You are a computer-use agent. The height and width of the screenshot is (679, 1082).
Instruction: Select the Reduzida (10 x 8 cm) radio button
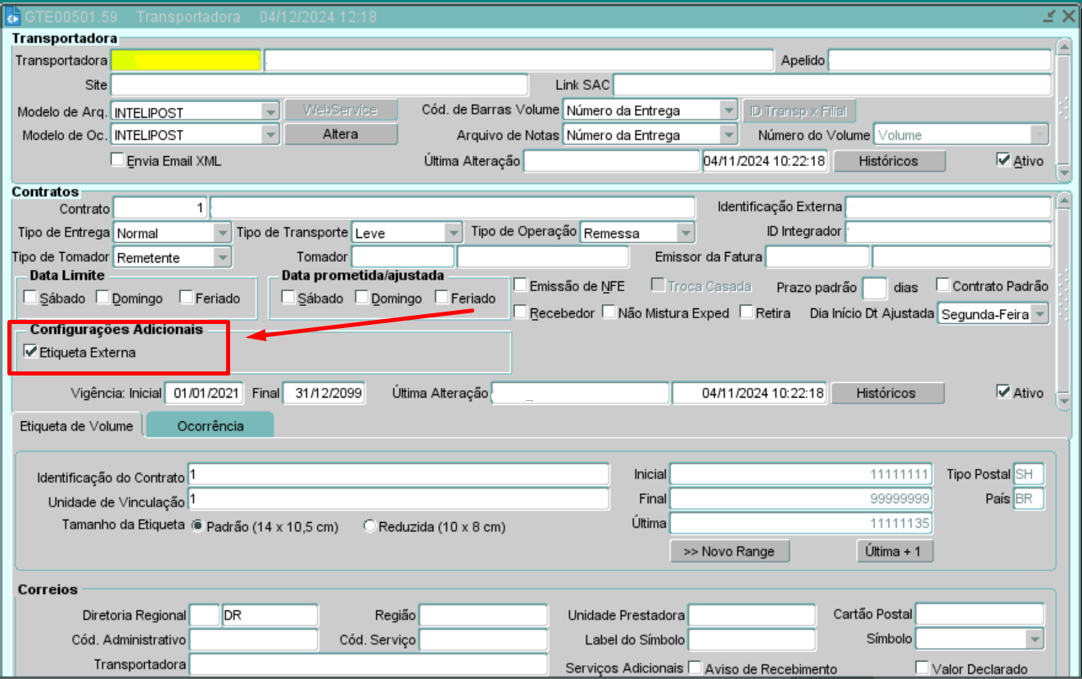pos(369,526)
